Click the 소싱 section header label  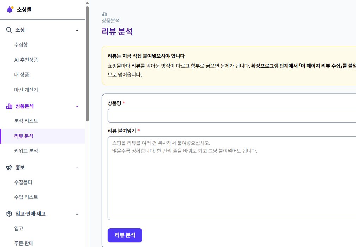point(20,30)
